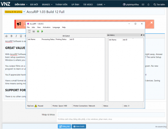Click the eraser remove-formatting icon
Viewport: 168px width, 129px height.
pyautogui.click(x=6, y=36)
